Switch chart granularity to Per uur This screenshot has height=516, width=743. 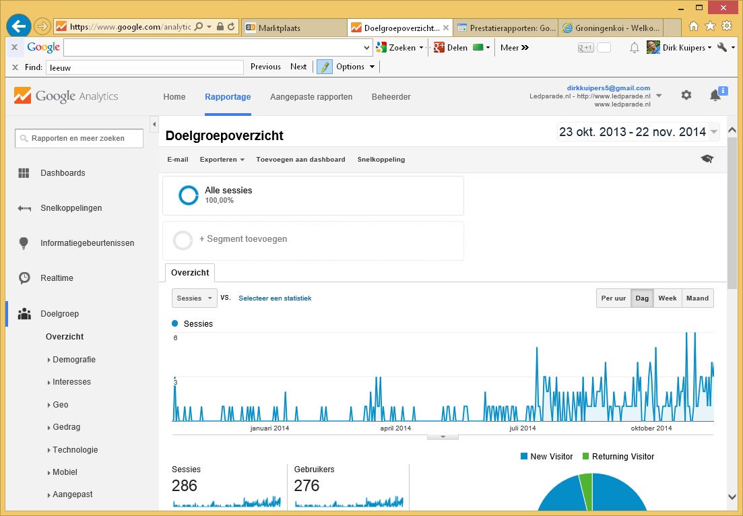[614, 298]
